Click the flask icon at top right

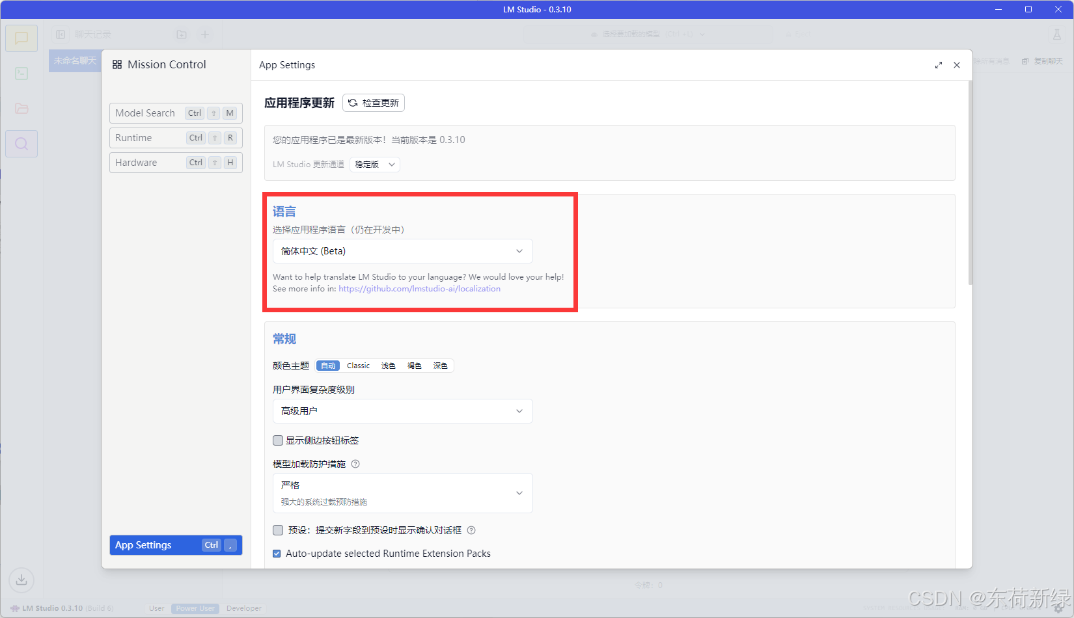1057,34
